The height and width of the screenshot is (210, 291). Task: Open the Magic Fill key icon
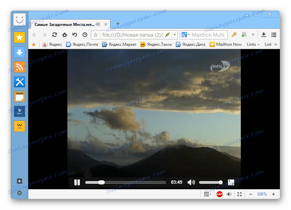click(x=234, y=35)
